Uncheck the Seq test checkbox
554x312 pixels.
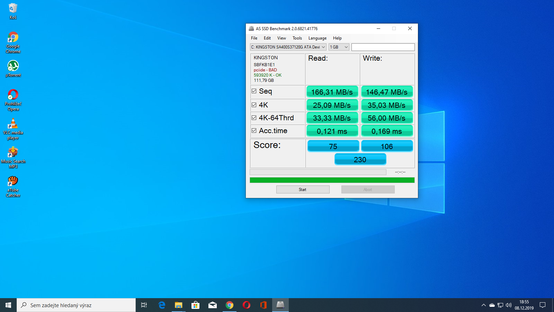tap(254, 91)
